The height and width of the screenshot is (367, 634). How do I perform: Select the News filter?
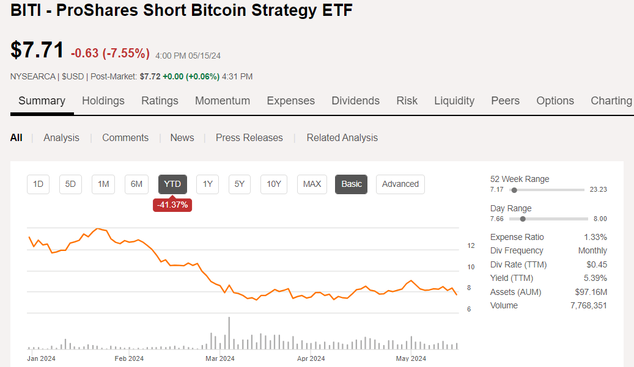pos(182,137)
